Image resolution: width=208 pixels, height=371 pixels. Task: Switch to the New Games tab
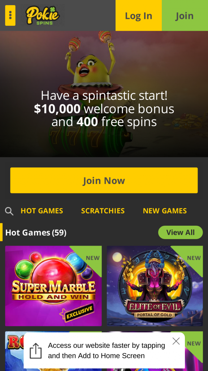165,211
